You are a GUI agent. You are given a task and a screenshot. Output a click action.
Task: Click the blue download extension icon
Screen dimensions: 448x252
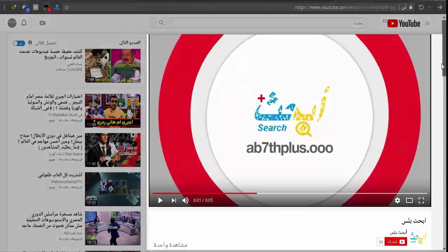(57, 7)
